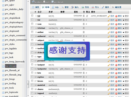Click table icon beside pw_tools
This screenshot has height=97, width=131.
[3, 88]
